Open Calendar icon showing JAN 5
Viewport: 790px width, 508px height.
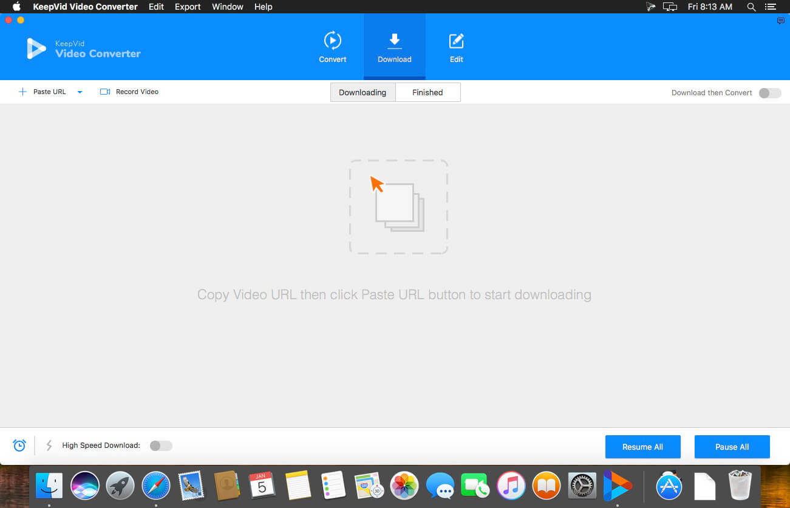262,486
